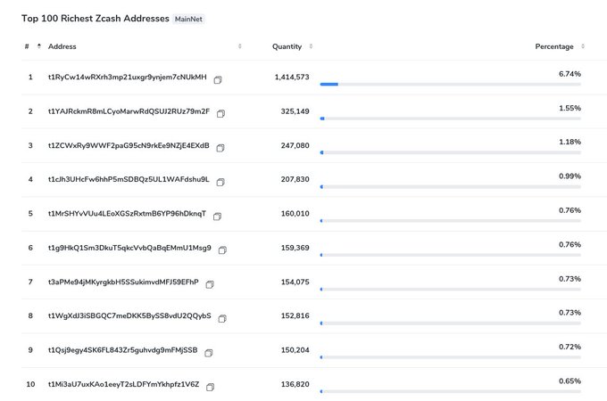Select quantity value 150,204
The image size is (607, 401).
[x=295, y=350]
